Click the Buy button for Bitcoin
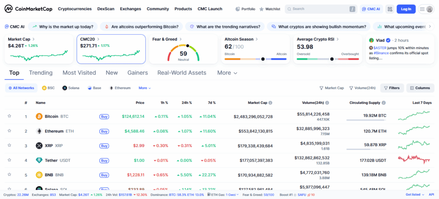 (x=104, y=116)
